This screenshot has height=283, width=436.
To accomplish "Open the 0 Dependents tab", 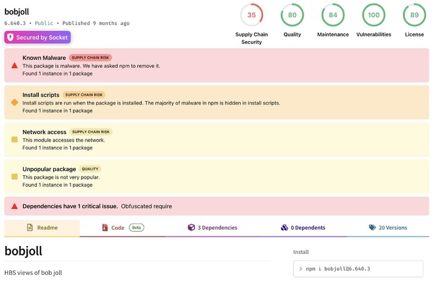I will pos(303,228).
